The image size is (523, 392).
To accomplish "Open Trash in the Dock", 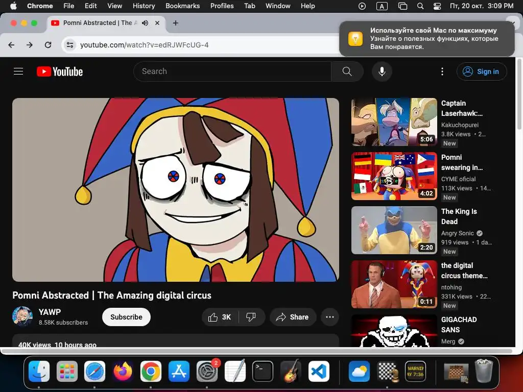I will [x=484, y=371].
